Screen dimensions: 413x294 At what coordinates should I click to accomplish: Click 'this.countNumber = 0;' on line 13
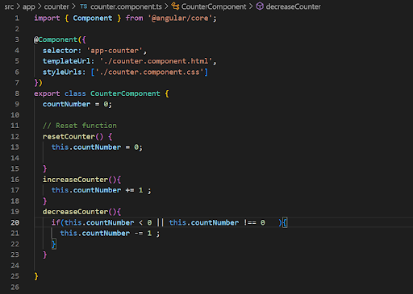click(x=97, y=147)
